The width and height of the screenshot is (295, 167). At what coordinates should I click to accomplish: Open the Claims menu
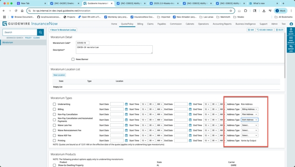tap(151, 24)
